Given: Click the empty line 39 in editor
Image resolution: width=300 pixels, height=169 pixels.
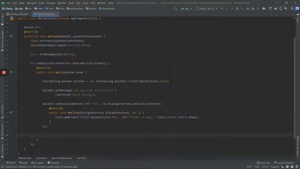Looking at the screenshot, I should (x=155, y=135).
